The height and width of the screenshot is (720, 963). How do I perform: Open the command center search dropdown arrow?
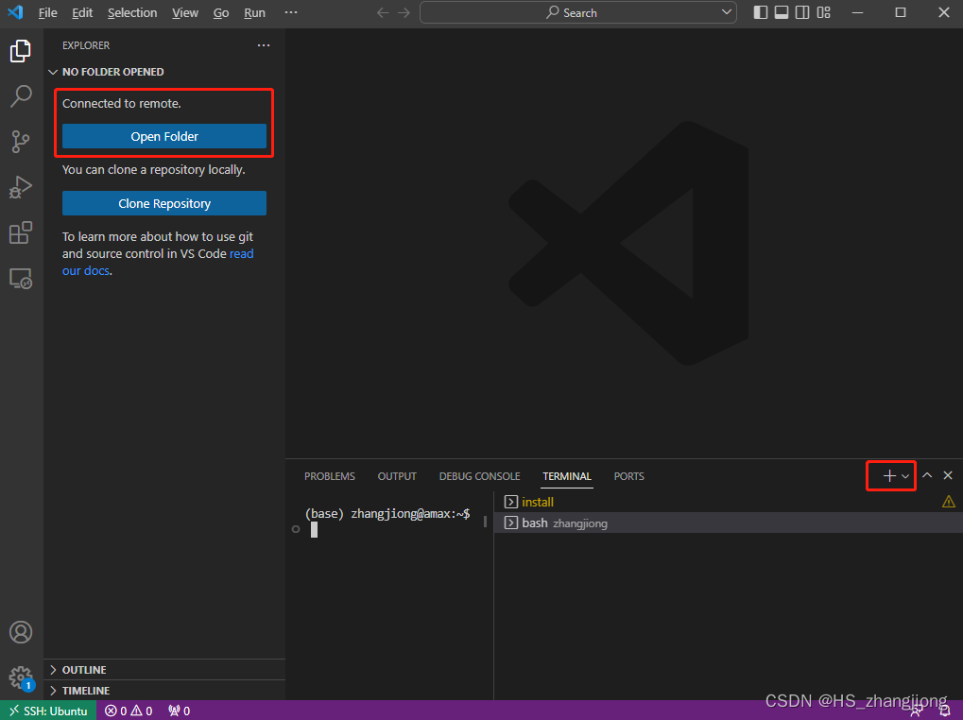click(x=727, y=12)
